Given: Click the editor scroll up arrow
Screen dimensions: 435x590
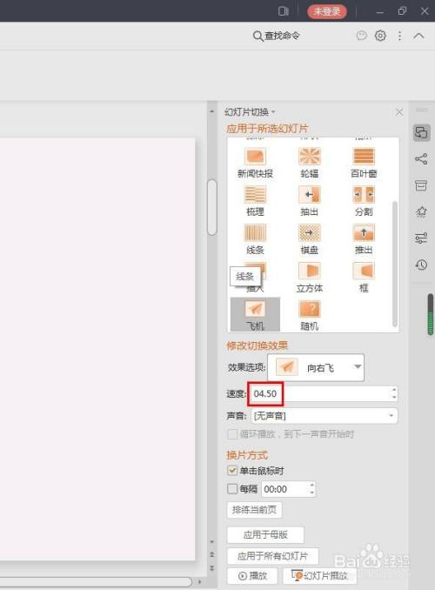Looking at the screenshot, I should pos(212,111).
